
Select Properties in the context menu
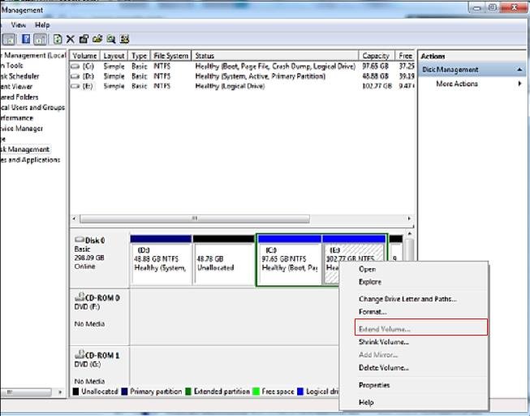tap(374, 385)
